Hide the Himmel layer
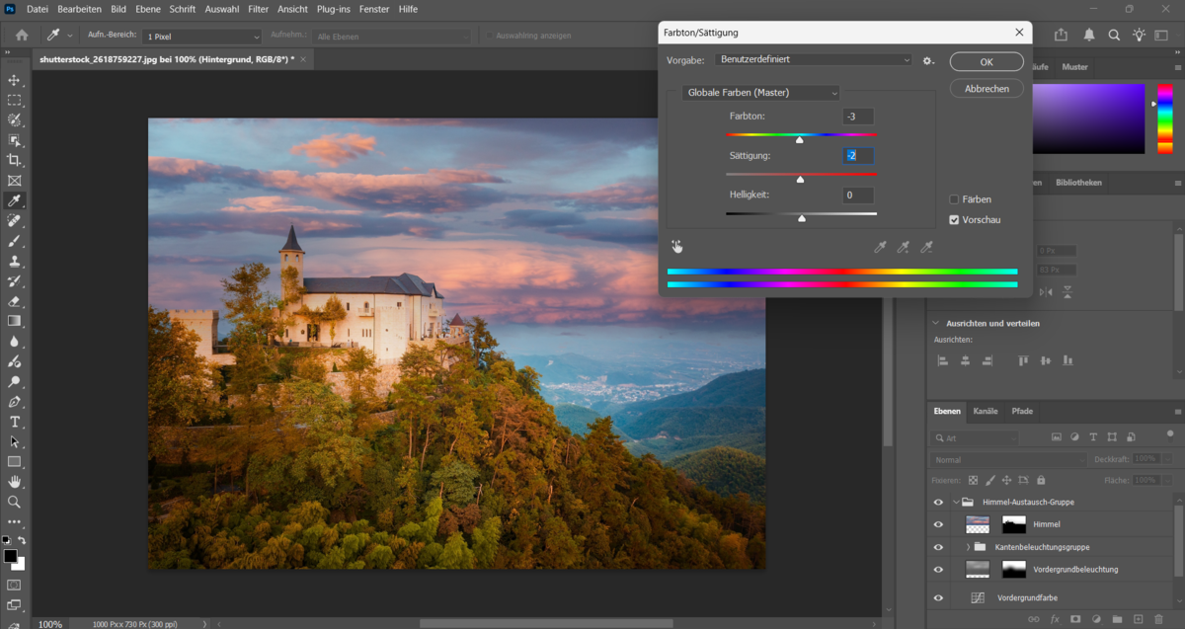1185x629 pixels. [x=937, y=523]
